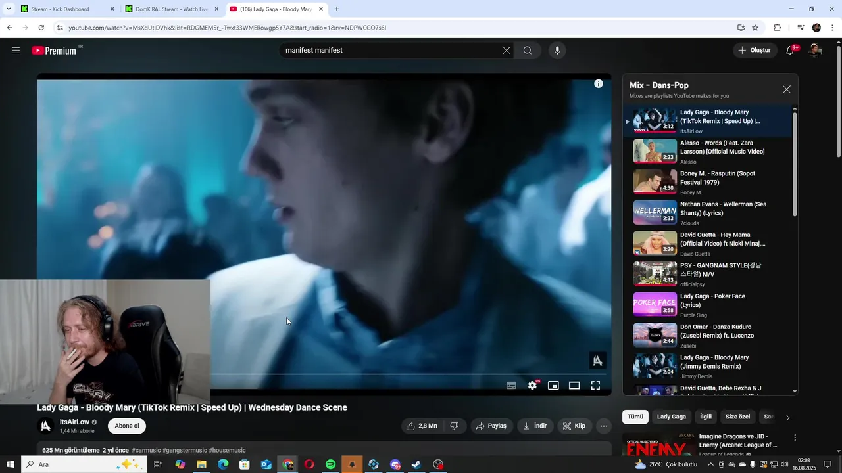
Task: Open Windows Start menu
Action: coord(11,464)
